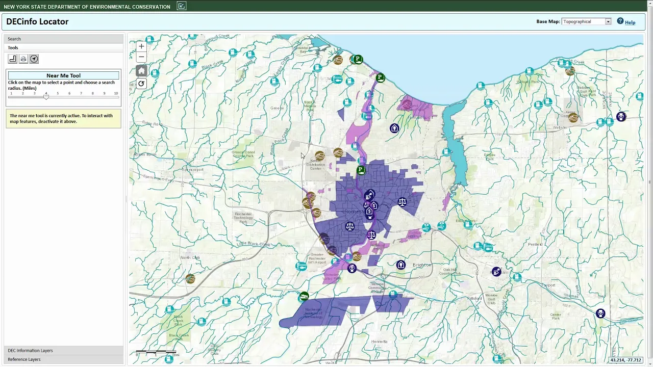This screenshot has width=653, height=367.
Task: Click the blue Help question mark icon
Action: point(620,21)
